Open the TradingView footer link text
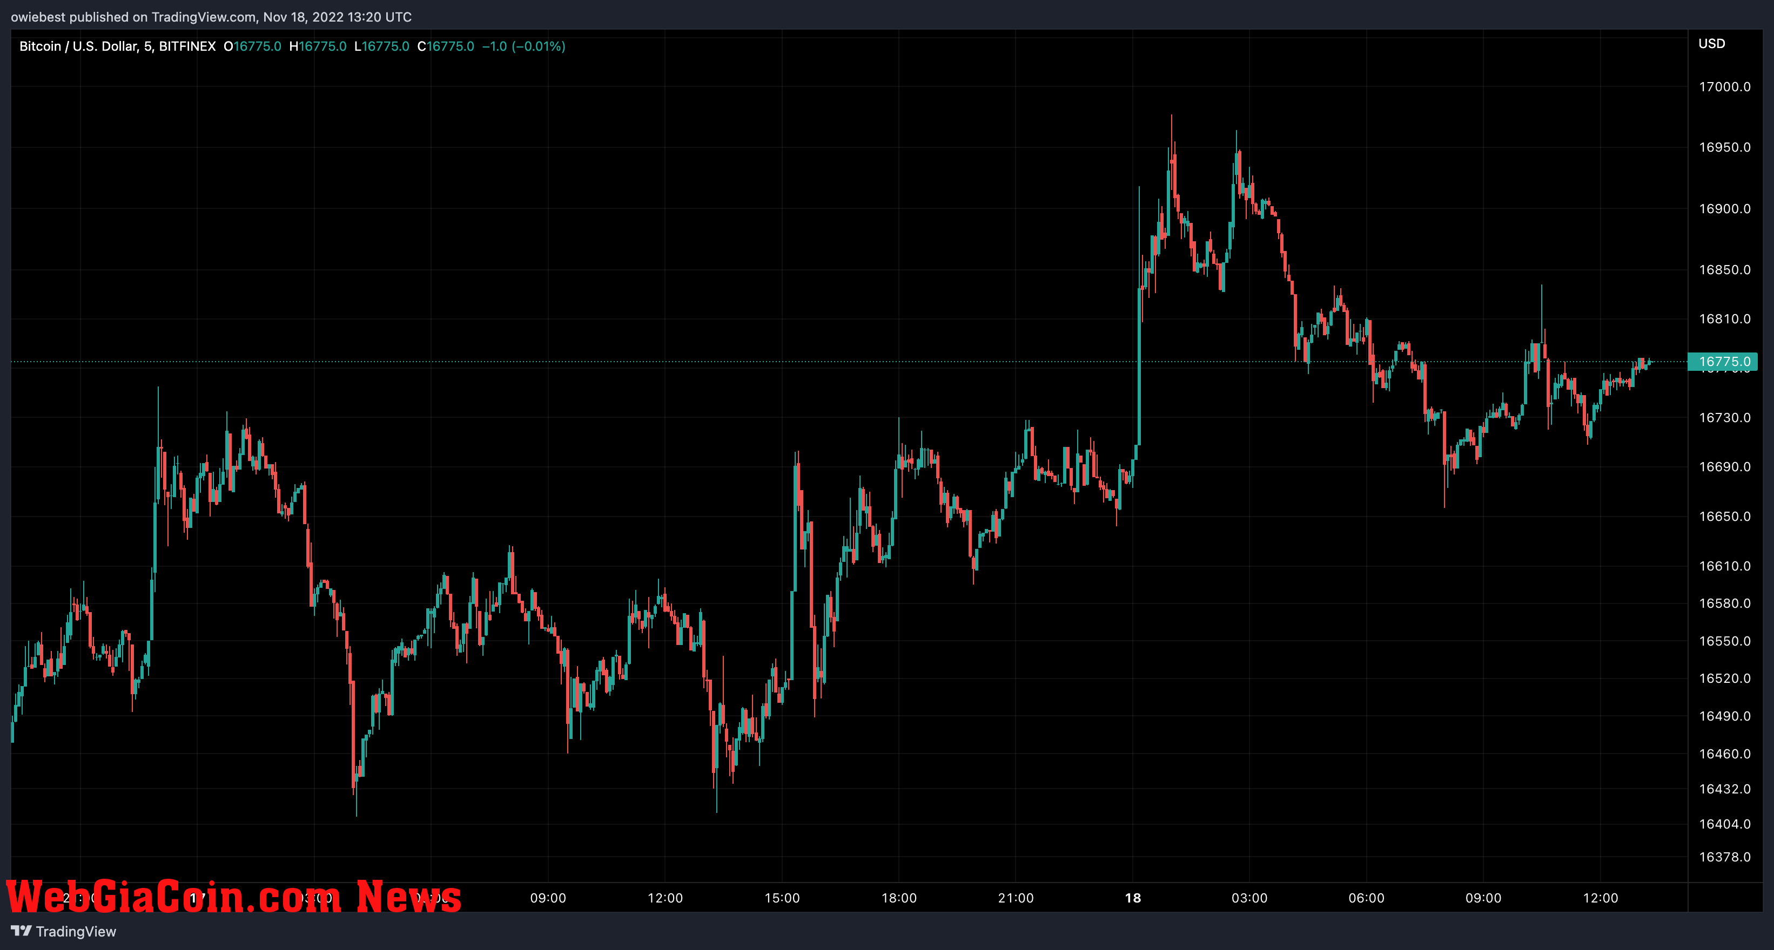Image resolution: width=1774 pixels, height=950 pixels. pos(76,932)
